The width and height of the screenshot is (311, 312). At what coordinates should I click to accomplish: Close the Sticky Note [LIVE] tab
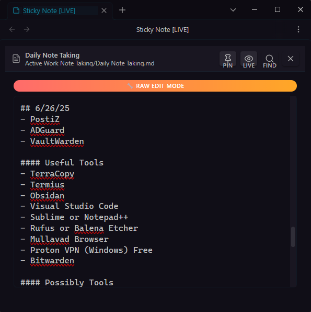point(104,10)
